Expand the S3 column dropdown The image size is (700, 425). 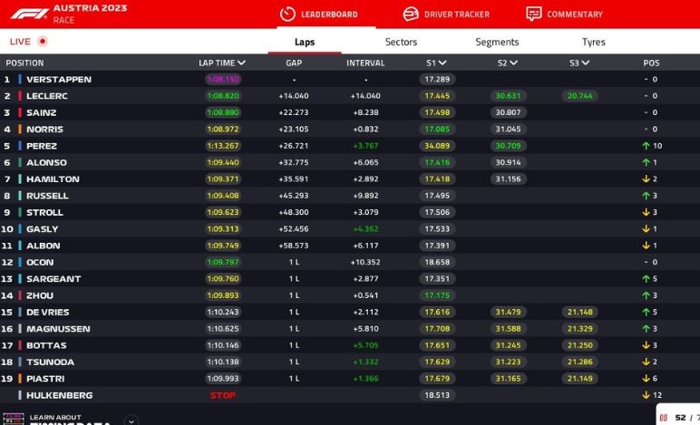[x=586, y=63]
